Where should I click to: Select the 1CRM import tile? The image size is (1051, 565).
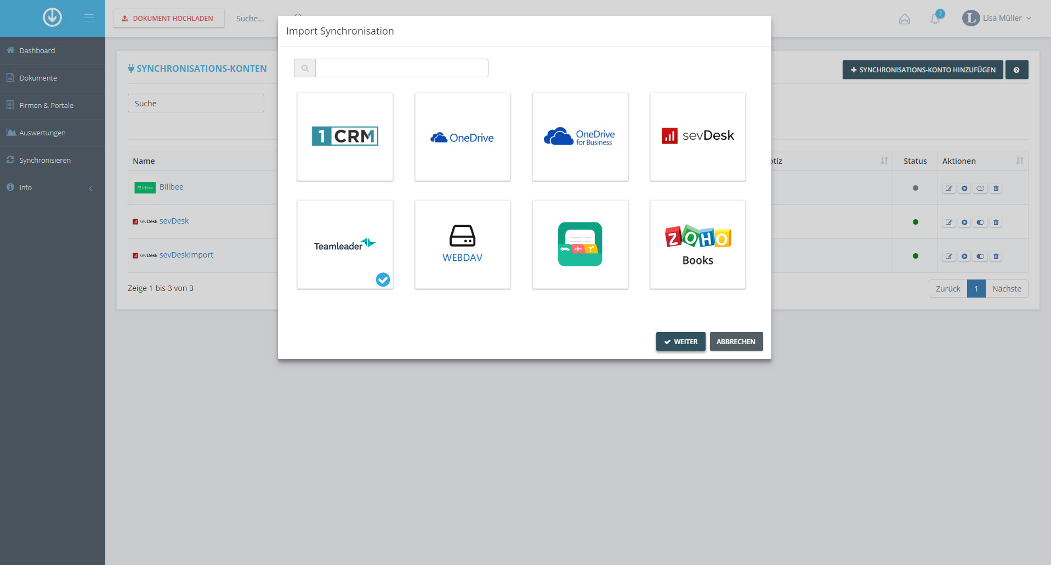coord(345,136)
